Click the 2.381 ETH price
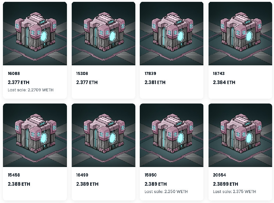 (155, 82)
